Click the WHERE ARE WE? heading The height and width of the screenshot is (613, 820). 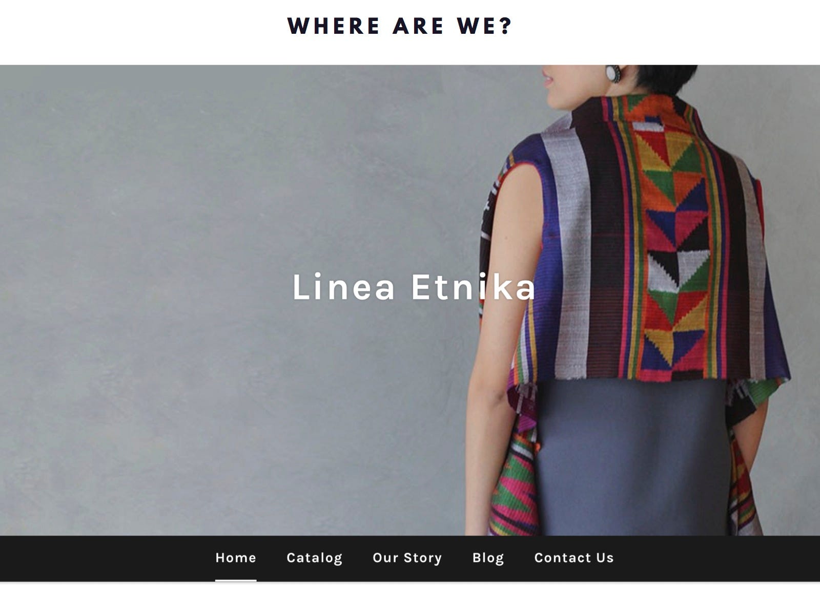pos(400,26)
